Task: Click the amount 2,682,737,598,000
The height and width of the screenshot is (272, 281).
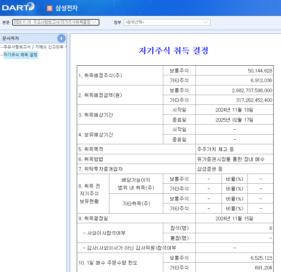Action: pos(252,90)
